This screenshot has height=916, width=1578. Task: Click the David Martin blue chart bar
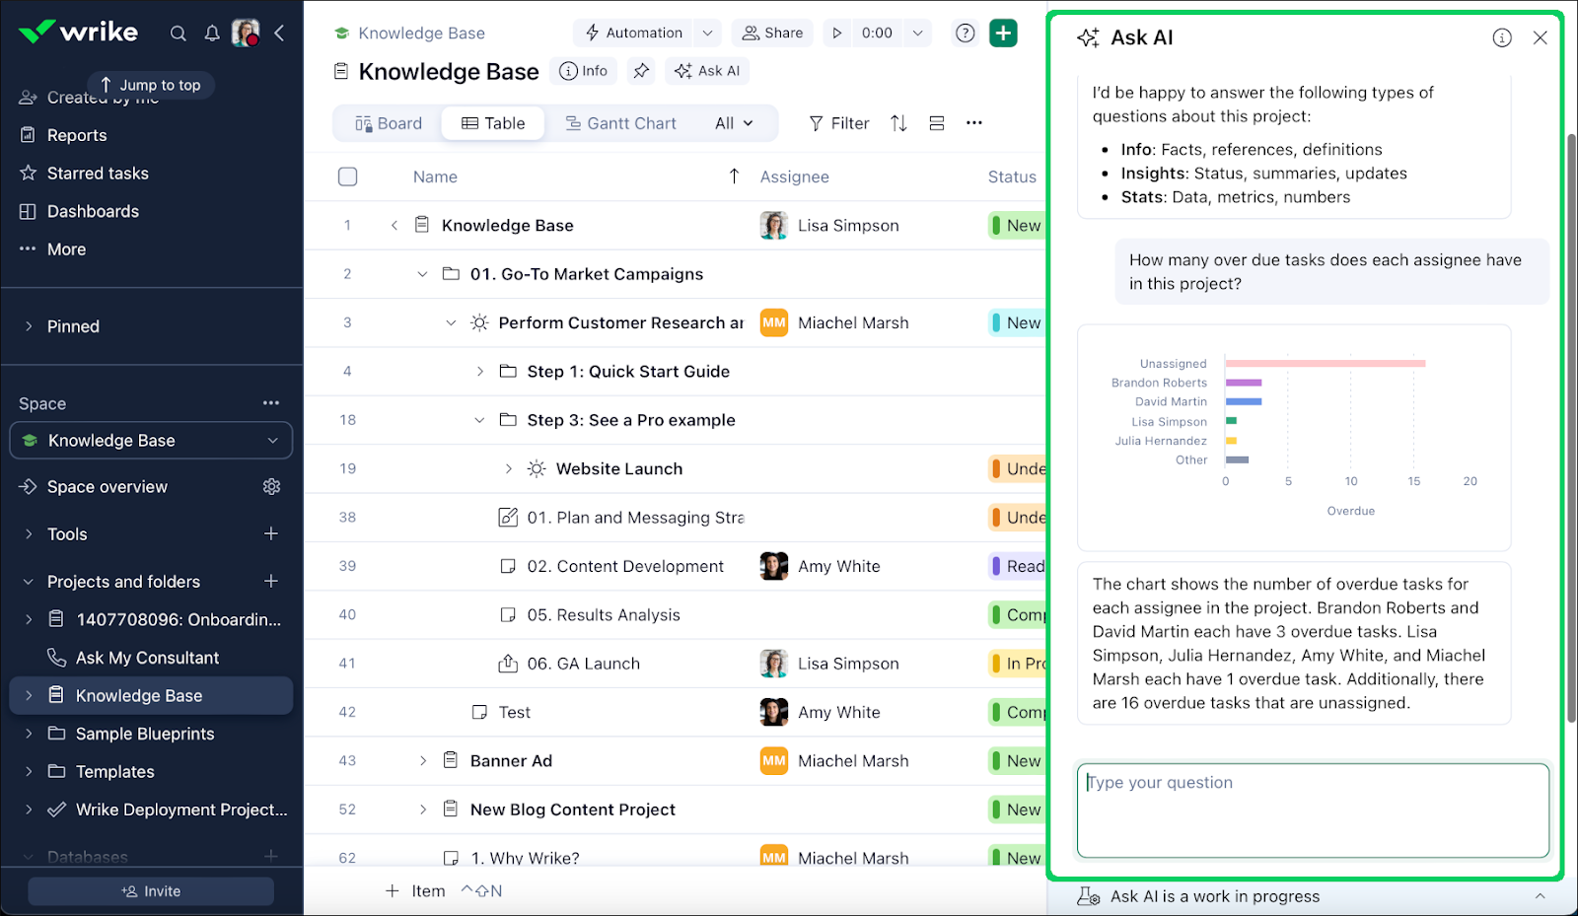1244,401
